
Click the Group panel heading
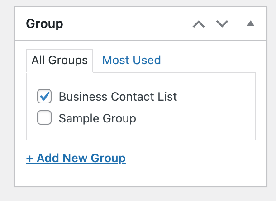(44, 24)
